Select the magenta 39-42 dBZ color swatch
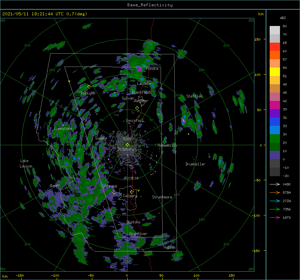Screen dimensions: 300x280 point(275,105)
